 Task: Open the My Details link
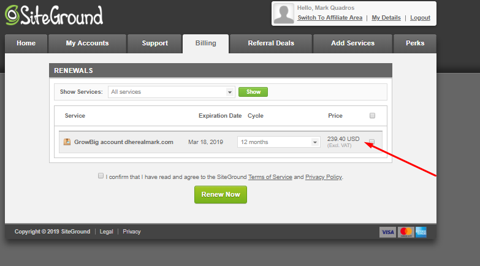[386, 18]
